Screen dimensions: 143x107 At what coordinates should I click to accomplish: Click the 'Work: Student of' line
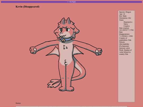click(125, 50)
